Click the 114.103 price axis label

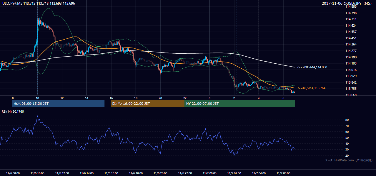[351, 63]
